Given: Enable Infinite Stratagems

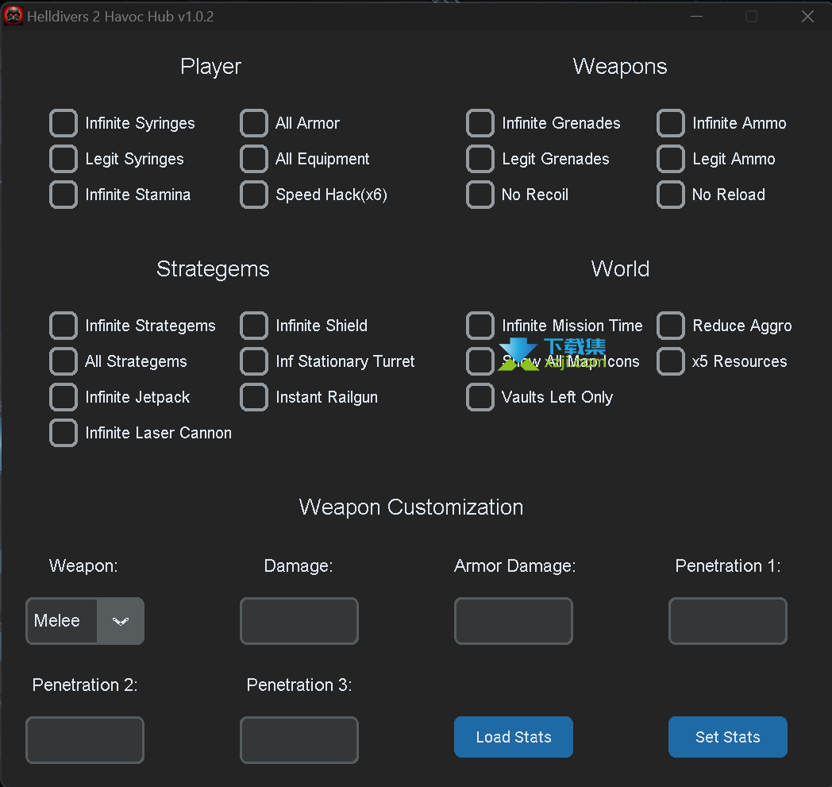Looking at the screenshot, I should pyautogui.click(x=64, y=326).
